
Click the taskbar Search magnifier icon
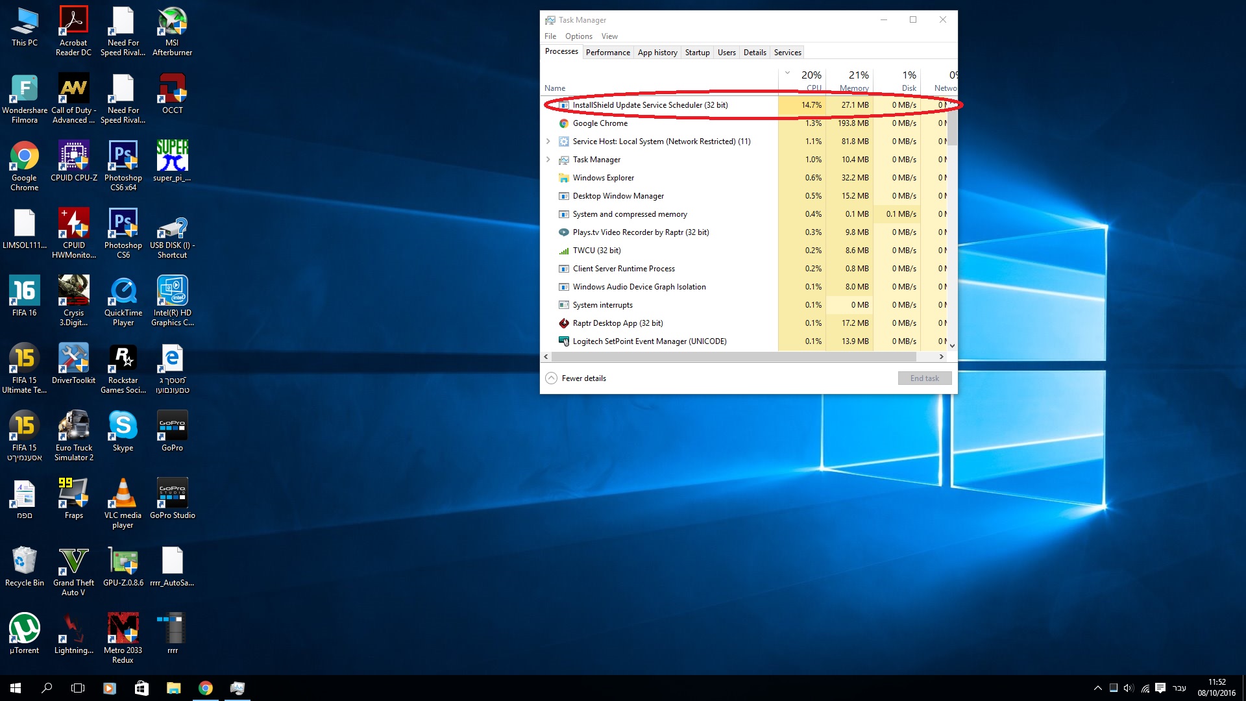click(47, 688)
